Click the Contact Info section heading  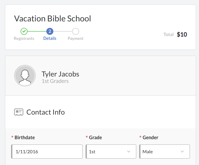45,112
